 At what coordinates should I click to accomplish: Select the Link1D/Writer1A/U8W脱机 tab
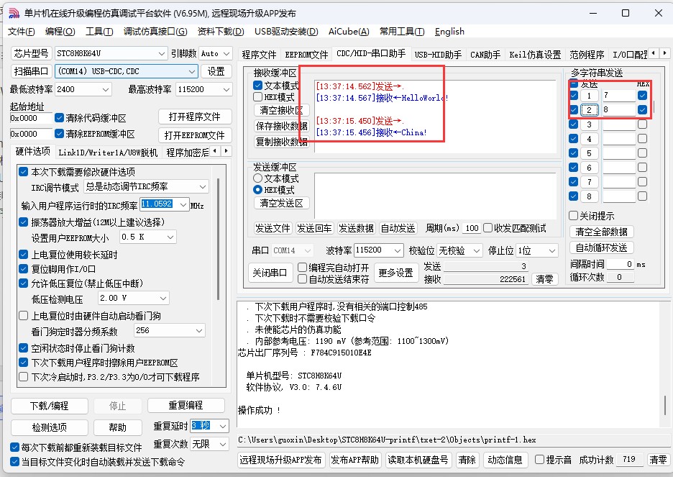point(108,153)
